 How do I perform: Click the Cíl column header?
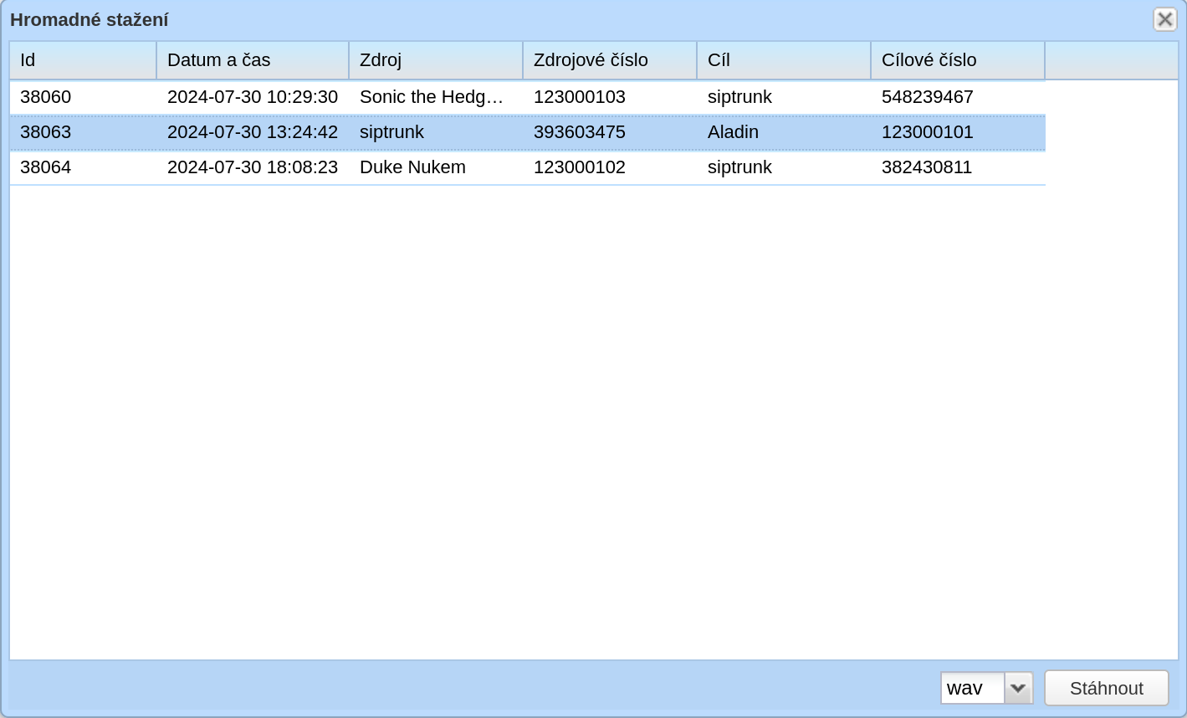784,60
